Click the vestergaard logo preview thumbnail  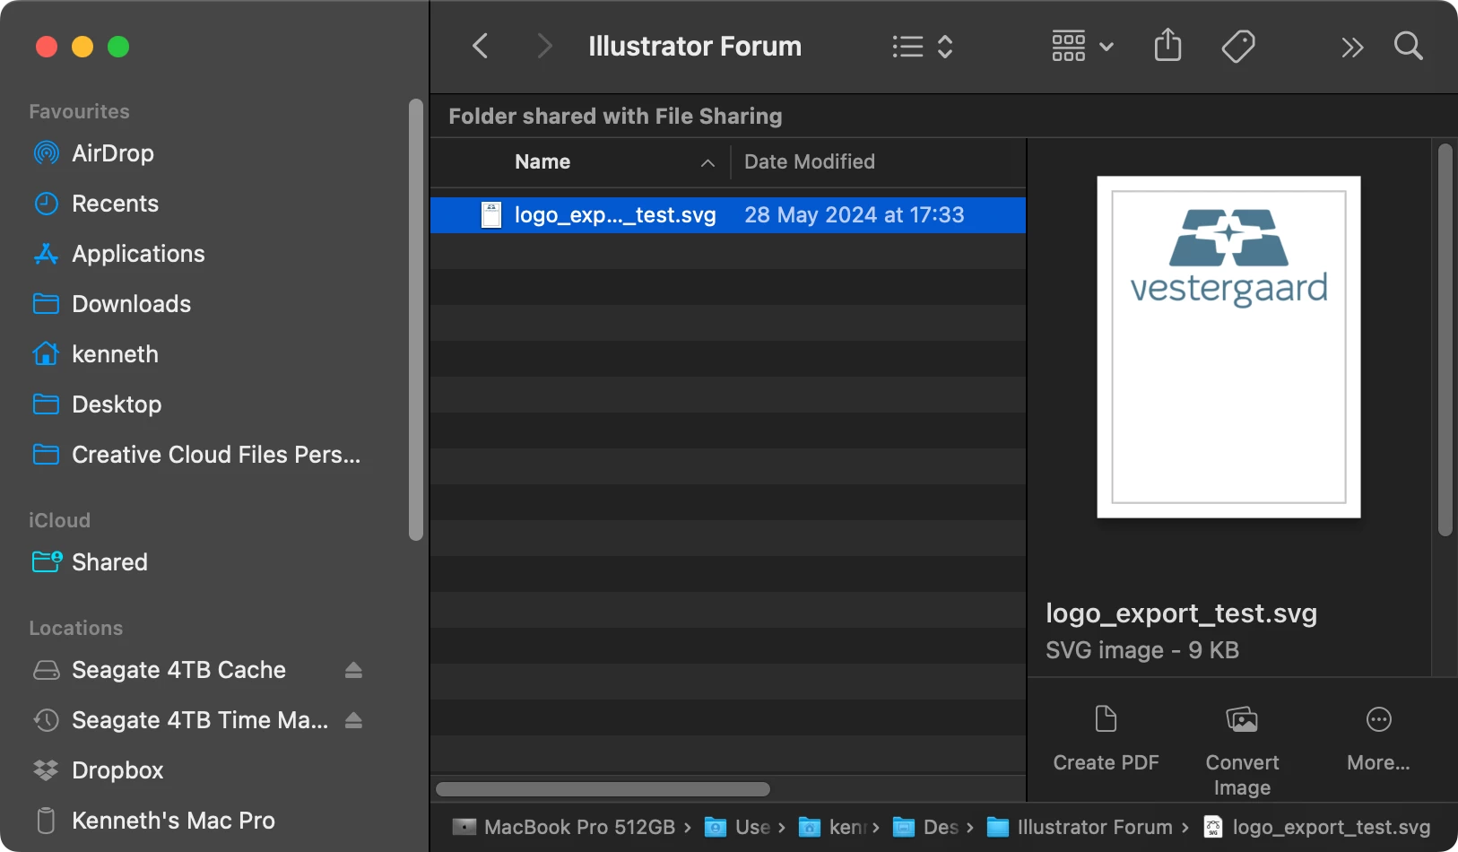click(x=1228, y=347)
